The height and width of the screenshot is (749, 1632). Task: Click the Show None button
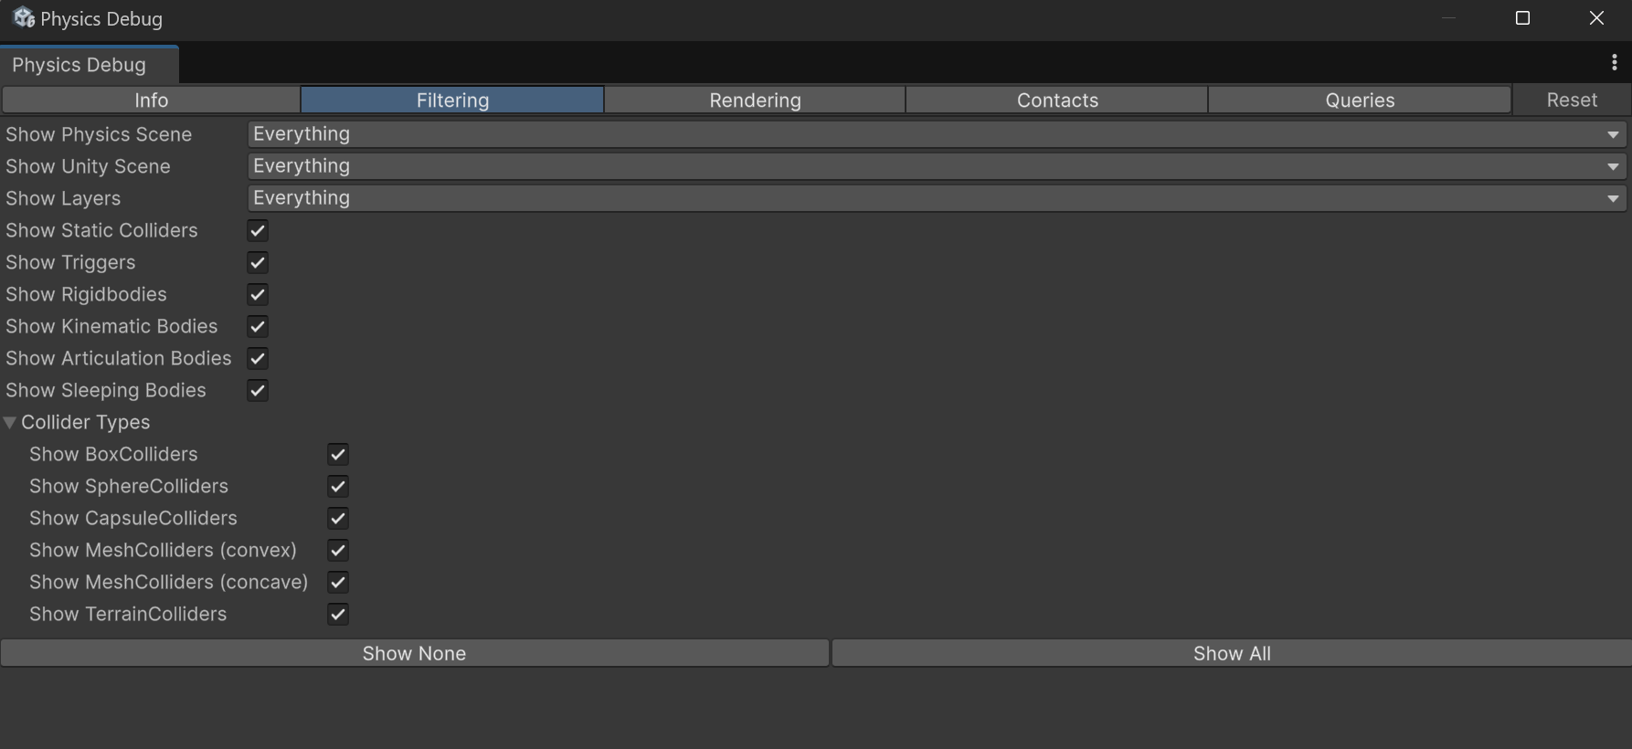pyautogui.click(x=414, y=653)
